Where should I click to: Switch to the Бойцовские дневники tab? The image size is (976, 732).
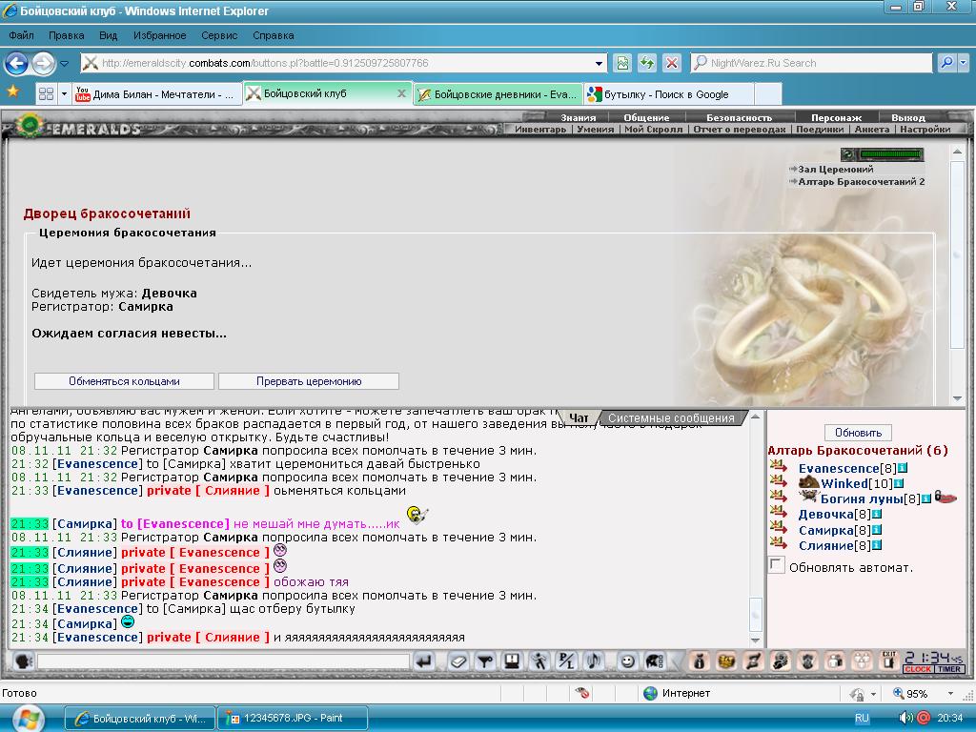pos(498,94)
